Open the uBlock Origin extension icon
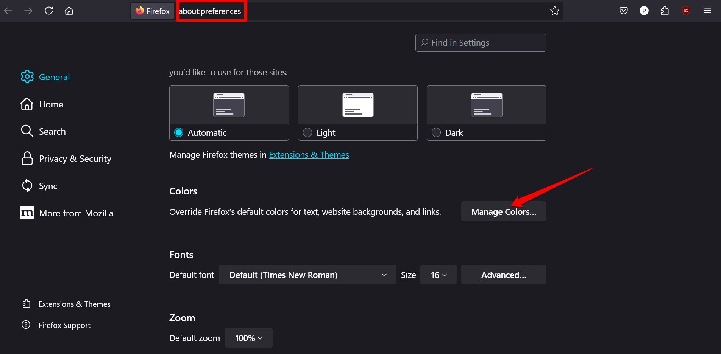This screenshot has height=354, width=721. click(x=686, y=11)
